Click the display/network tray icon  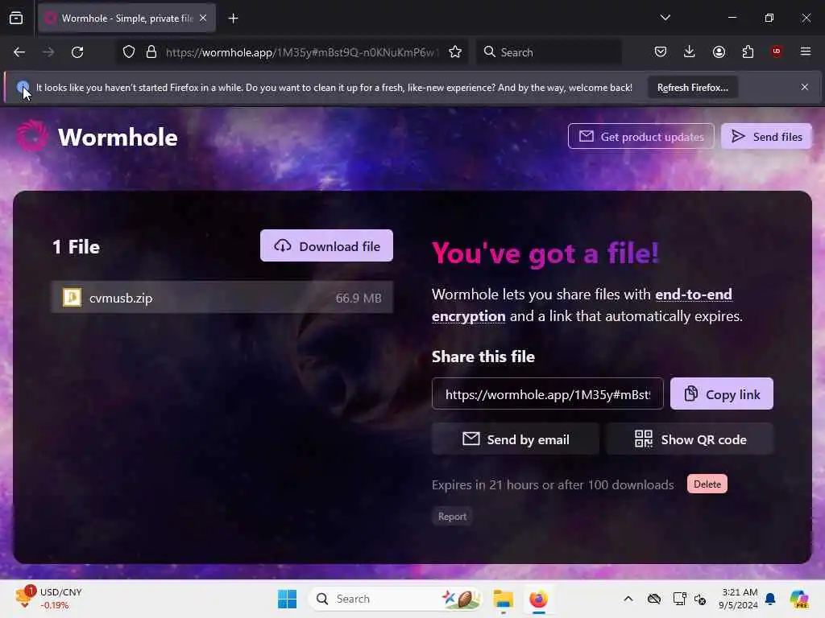pyautogui.click(x=679, y=599)
